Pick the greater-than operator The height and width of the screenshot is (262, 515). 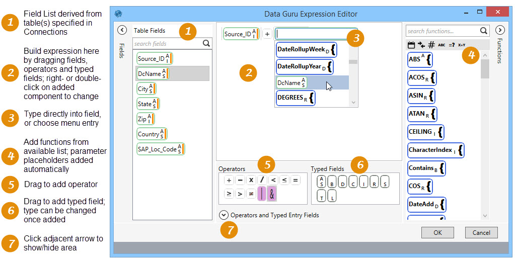[x=240, y=194]
